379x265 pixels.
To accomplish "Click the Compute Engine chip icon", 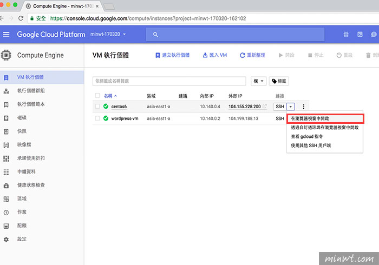I will pyautogui.click(x=6, y=55).
